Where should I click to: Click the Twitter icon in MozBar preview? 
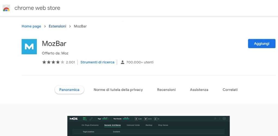coord(146,119)
